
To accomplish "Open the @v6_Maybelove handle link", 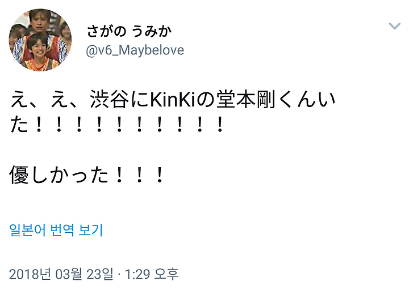I will [135, 50].
